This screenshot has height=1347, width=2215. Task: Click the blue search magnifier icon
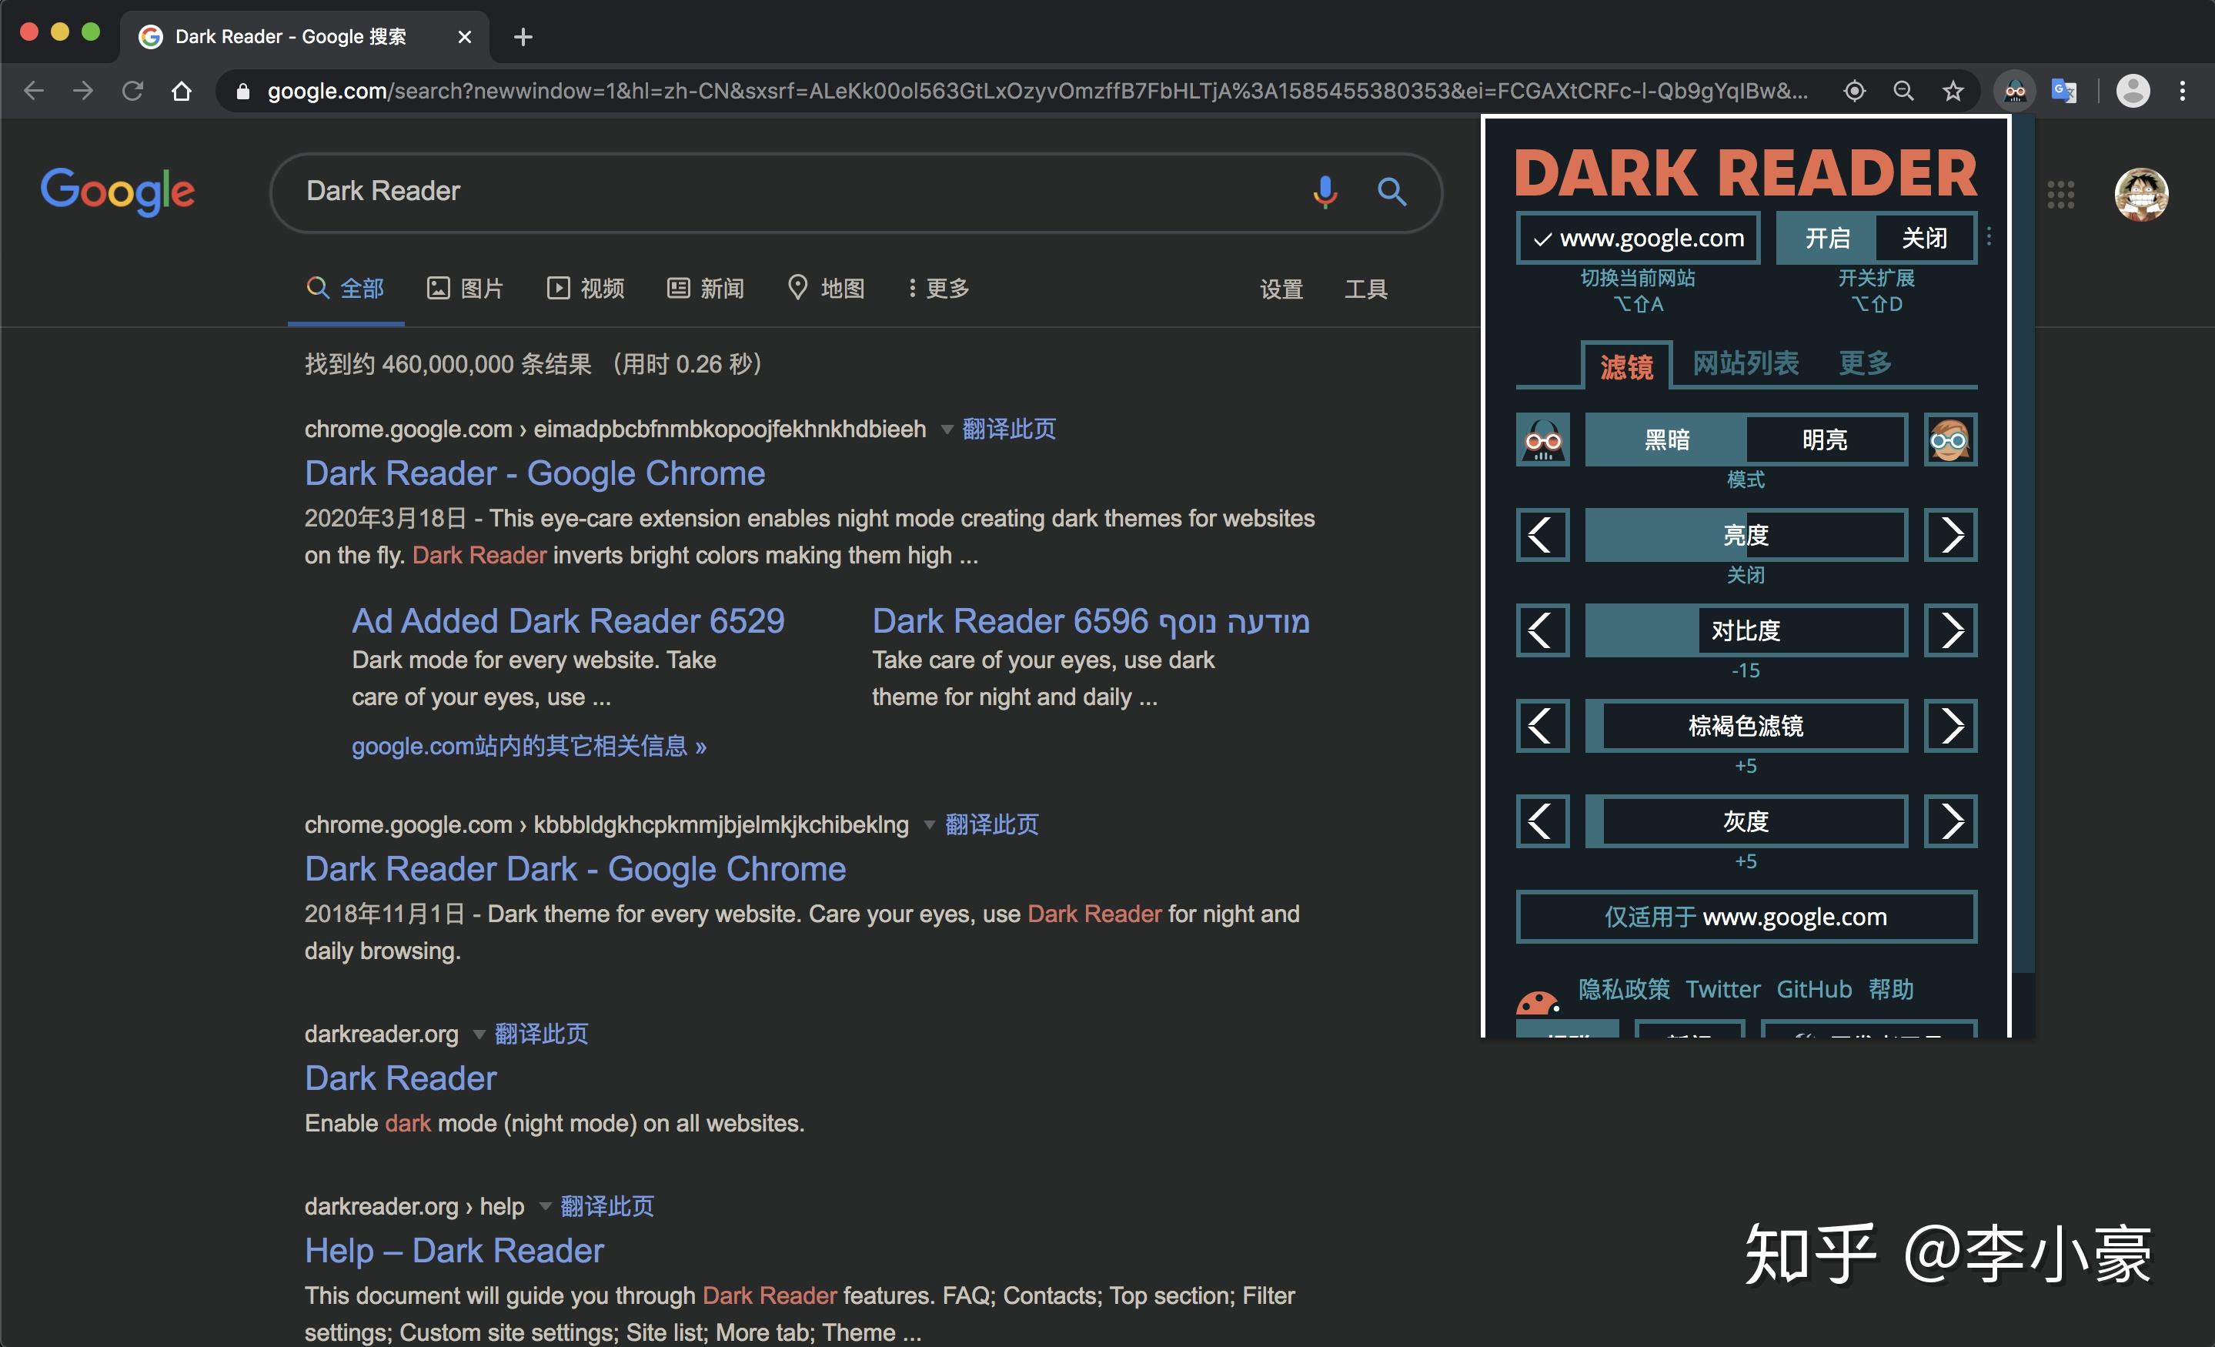click(1391, 192)
